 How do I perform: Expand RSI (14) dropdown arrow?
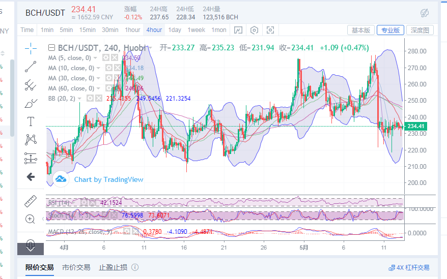coord(73,202)
